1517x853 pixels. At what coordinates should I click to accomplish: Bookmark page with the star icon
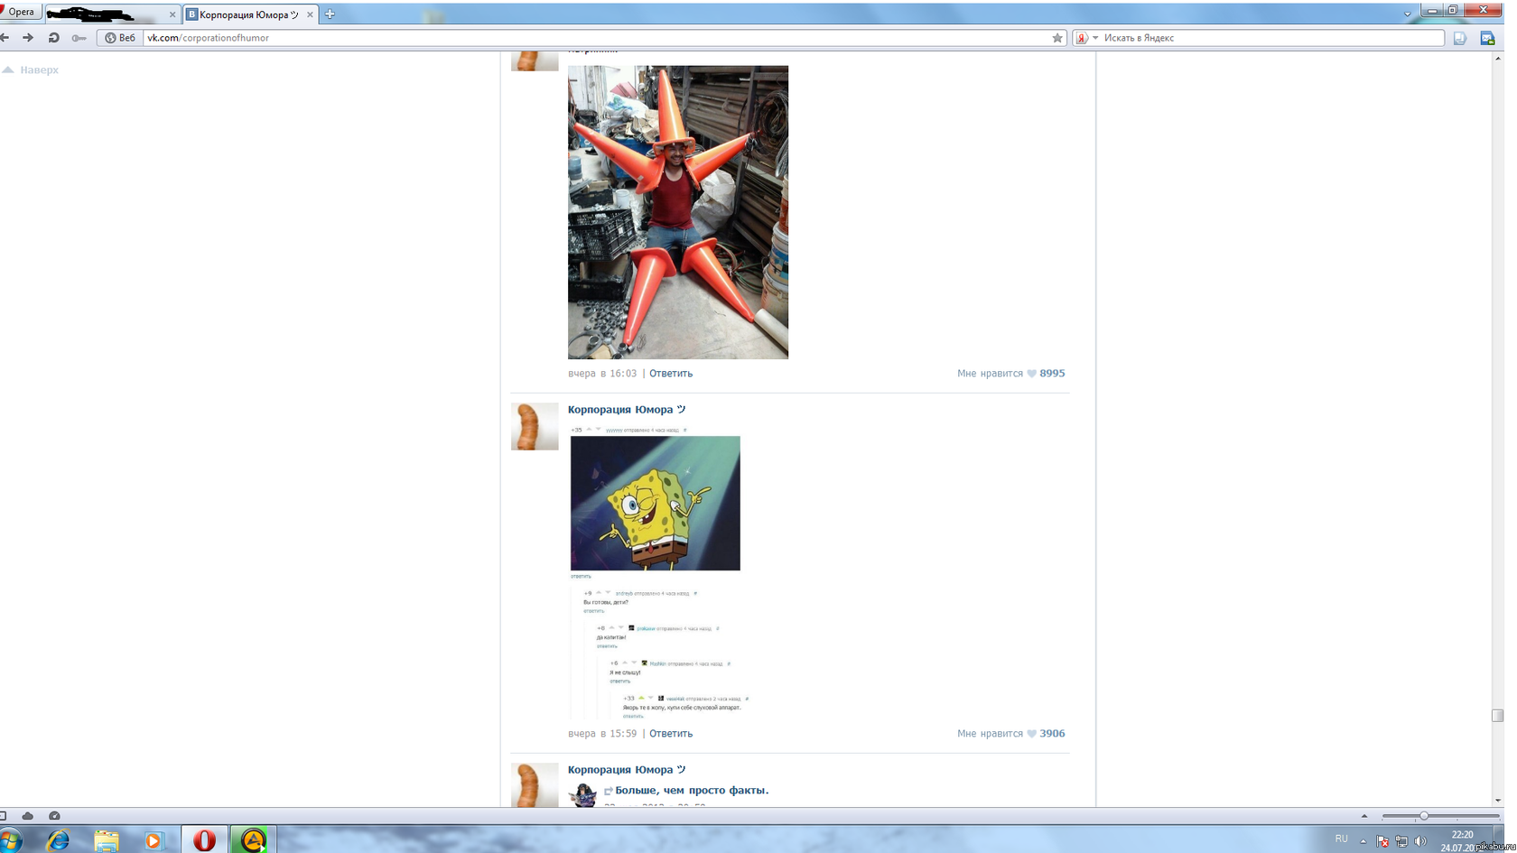pos(1057,38)
